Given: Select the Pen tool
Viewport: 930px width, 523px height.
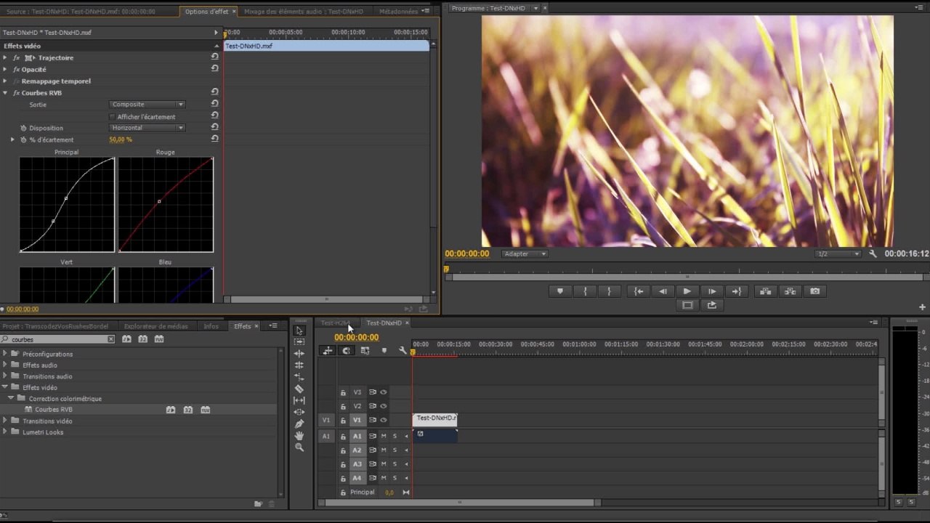Looking at the screenshot, I should (299, 423).
